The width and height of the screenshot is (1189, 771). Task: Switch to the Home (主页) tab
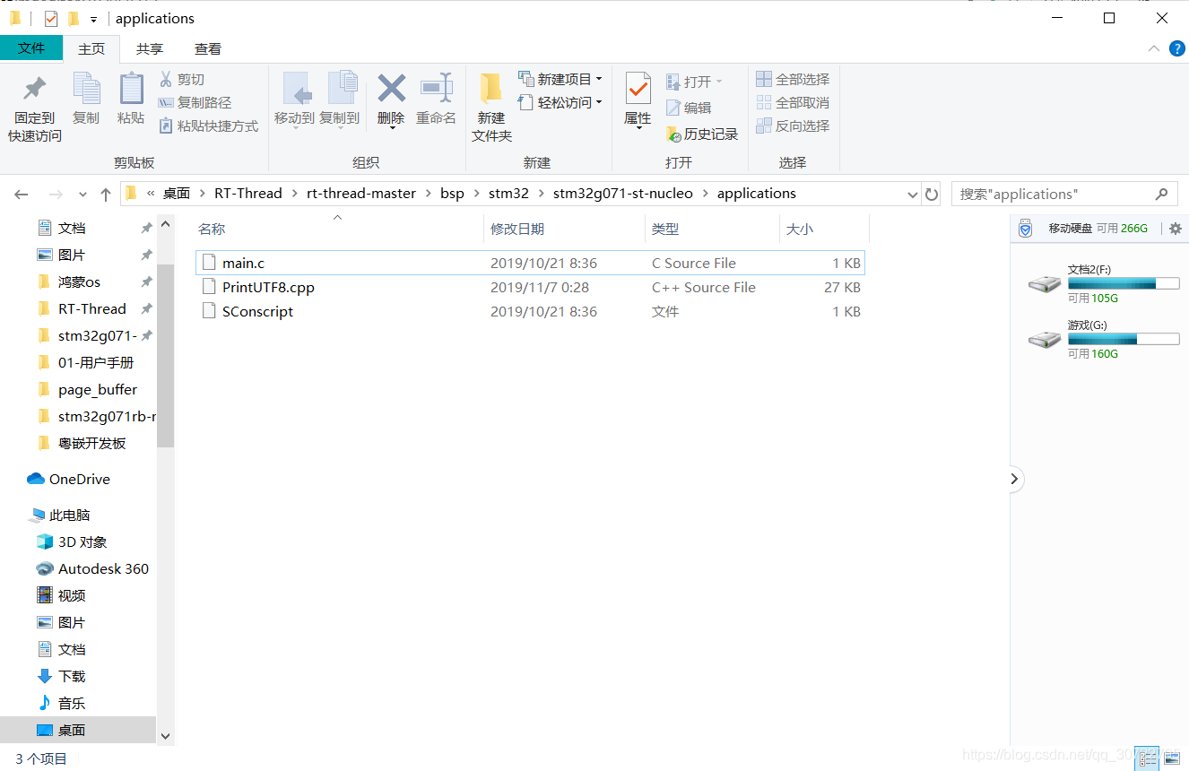[x=91, y=49]
